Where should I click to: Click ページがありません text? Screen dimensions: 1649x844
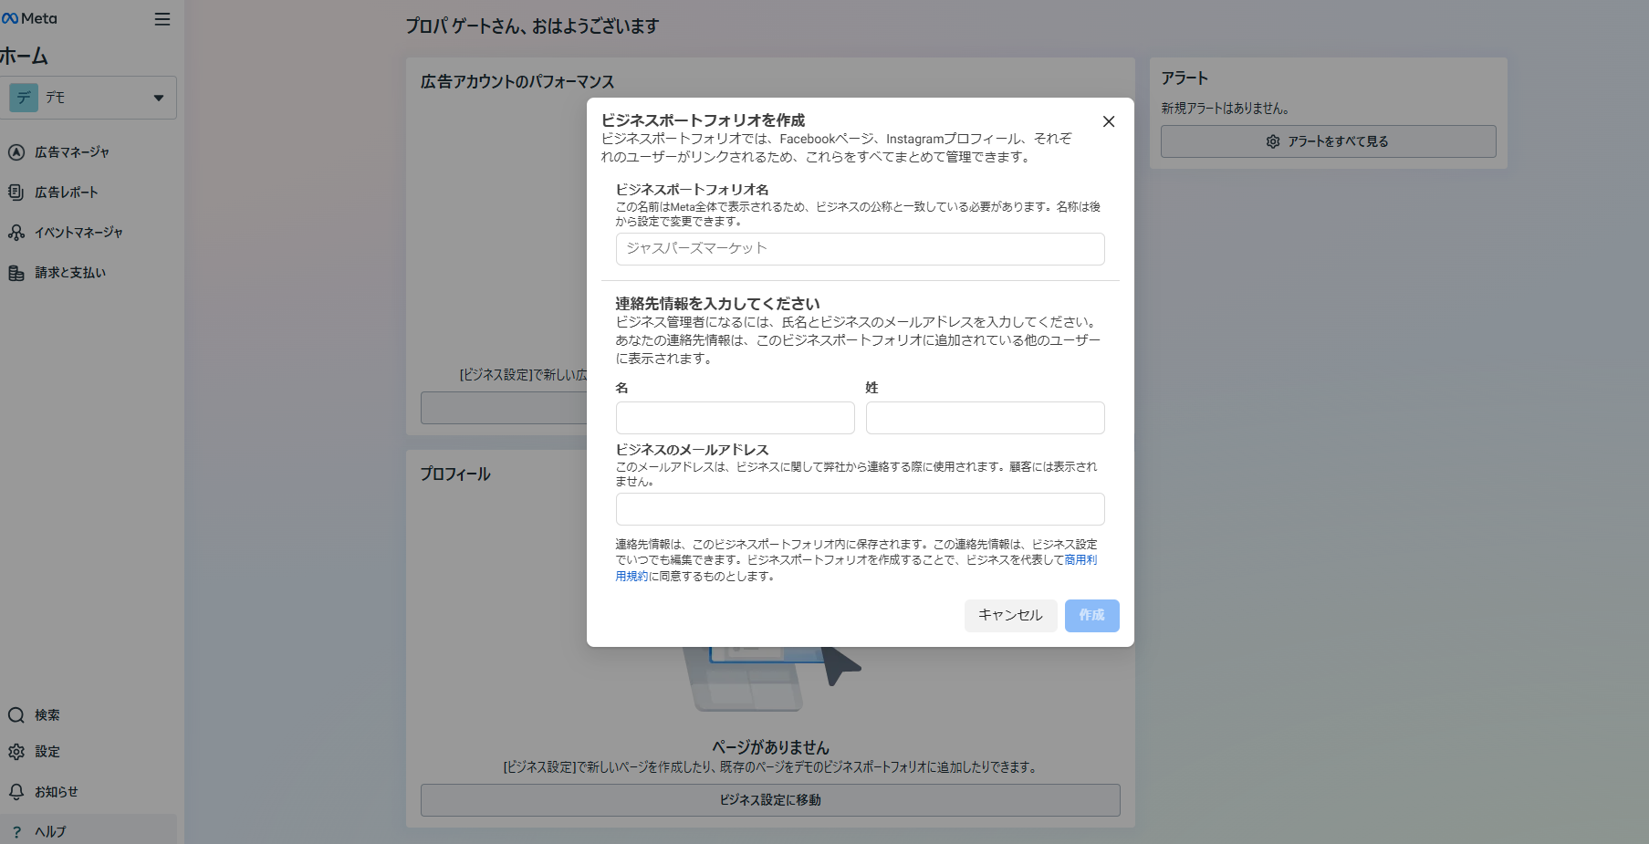[x=770, y=747]
